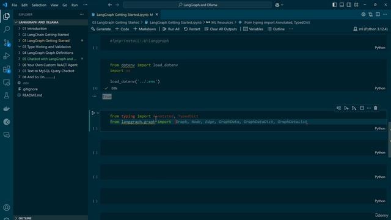The height and width of the screenshot is (220, 391).
Task: Open the Run menu
Action: [75, 5]
